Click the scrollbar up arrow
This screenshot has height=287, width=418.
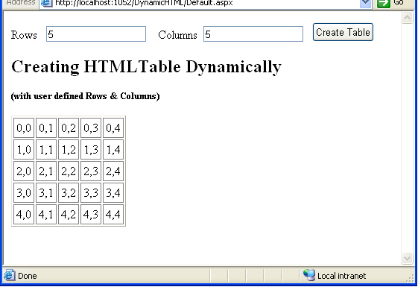click(x=407, y=18)
